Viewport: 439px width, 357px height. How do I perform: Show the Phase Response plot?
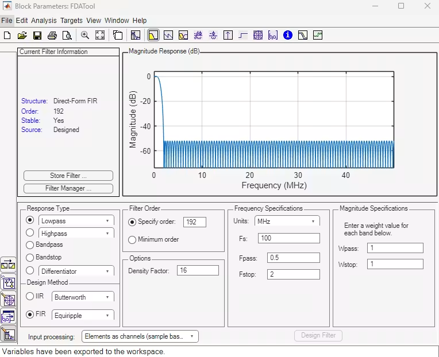click(x=168, y=35)
